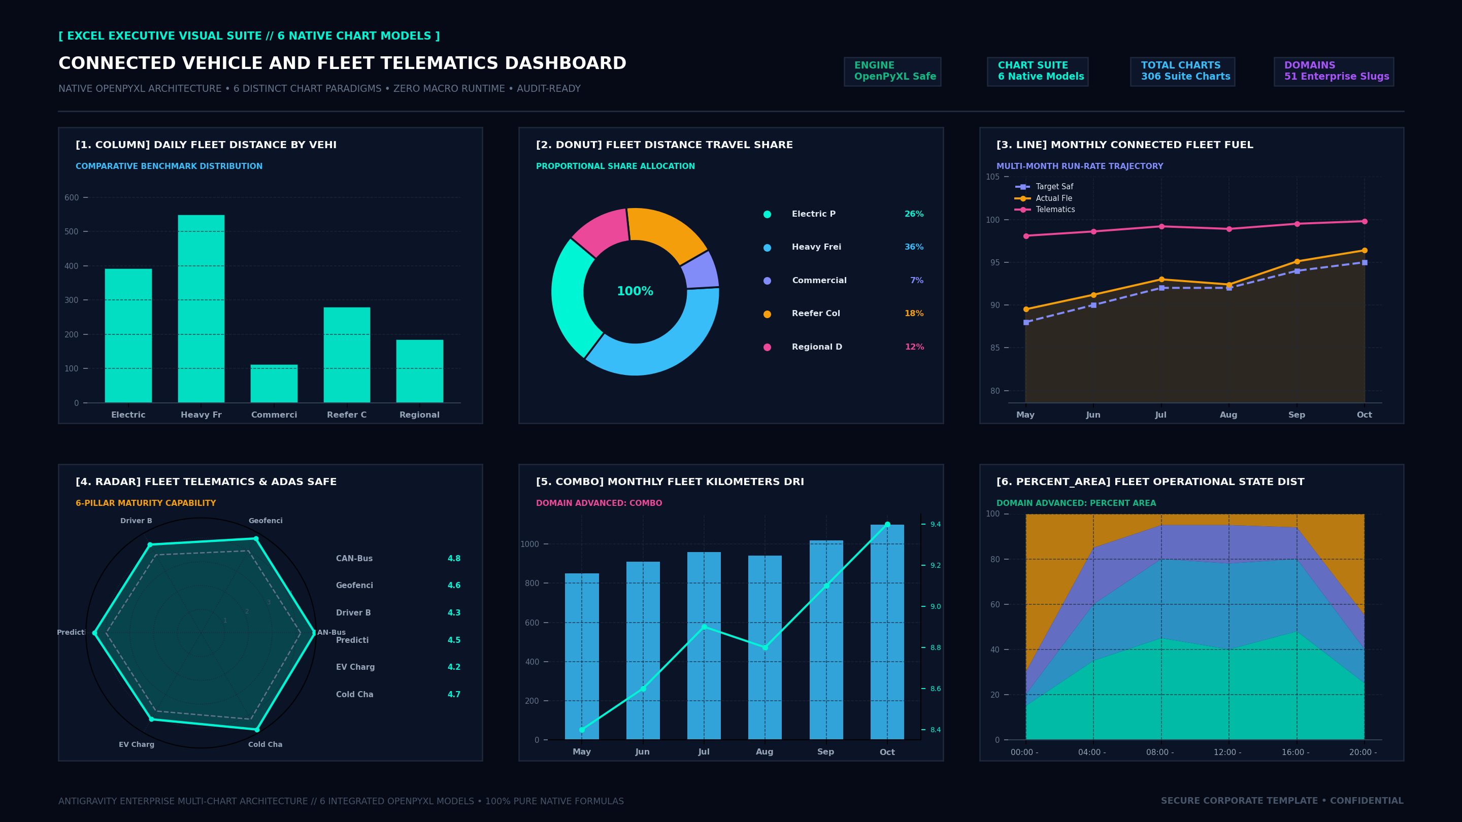Click the DOMAINS 51 Enterprise Slugs badge
Viewport: 1462px width, 822px height.
click(1334, 72)
